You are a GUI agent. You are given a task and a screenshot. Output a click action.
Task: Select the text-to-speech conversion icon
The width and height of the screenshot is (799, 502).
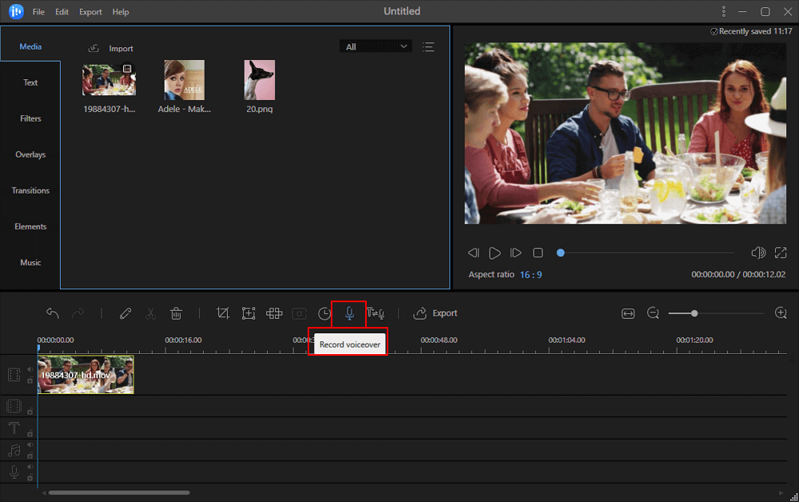coord(376,313)
